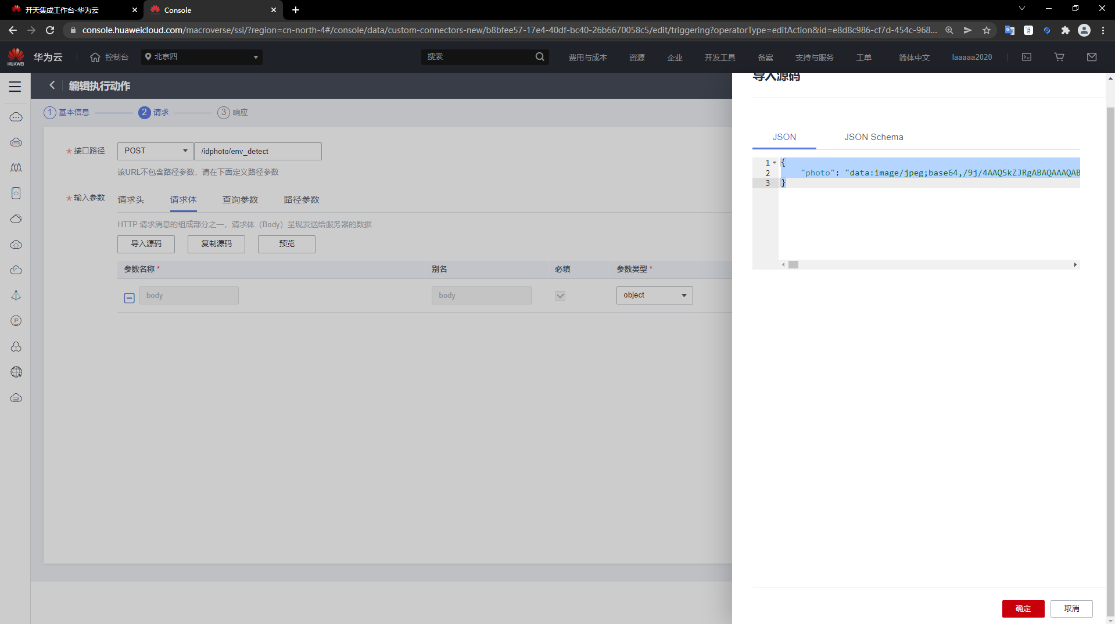Viewport: 1115px width, 624px height.
Task: Switch to the 开天集成工作台 browser tab
Action: pyautogui.click(x=71, y=10)
